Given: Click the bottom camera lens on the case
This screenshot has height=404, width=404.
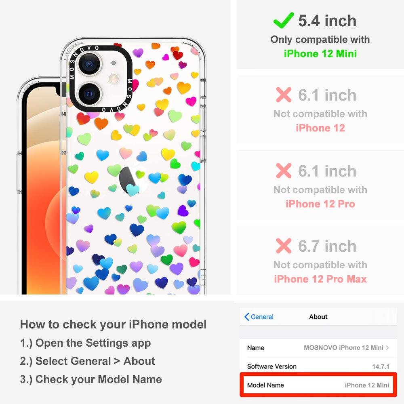Looking at the screenshot, I should tap(89, 94).
